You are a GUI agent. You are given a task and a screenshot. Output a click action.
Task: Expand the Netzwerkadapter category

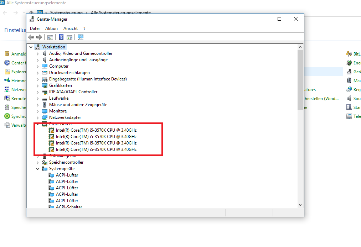click(x=37, y=118)
